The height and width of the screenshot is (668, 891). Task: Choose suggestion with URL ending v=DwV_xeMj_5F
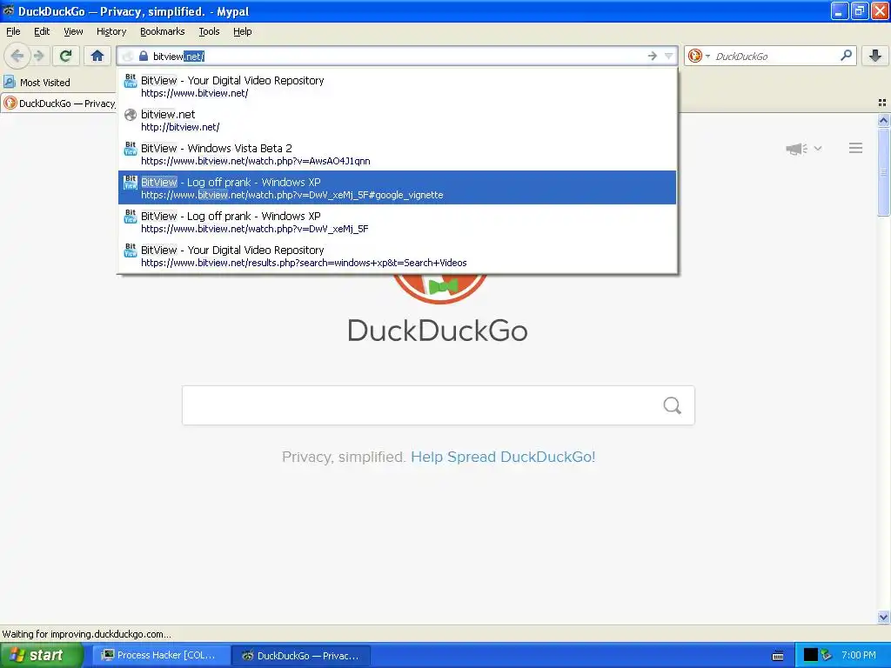tap(397, 222)
